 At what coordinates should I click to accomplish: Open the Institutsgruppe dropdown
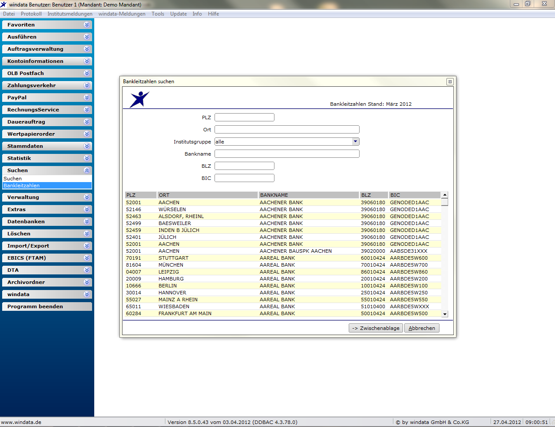pyautogui.click(x=356, y=141)
